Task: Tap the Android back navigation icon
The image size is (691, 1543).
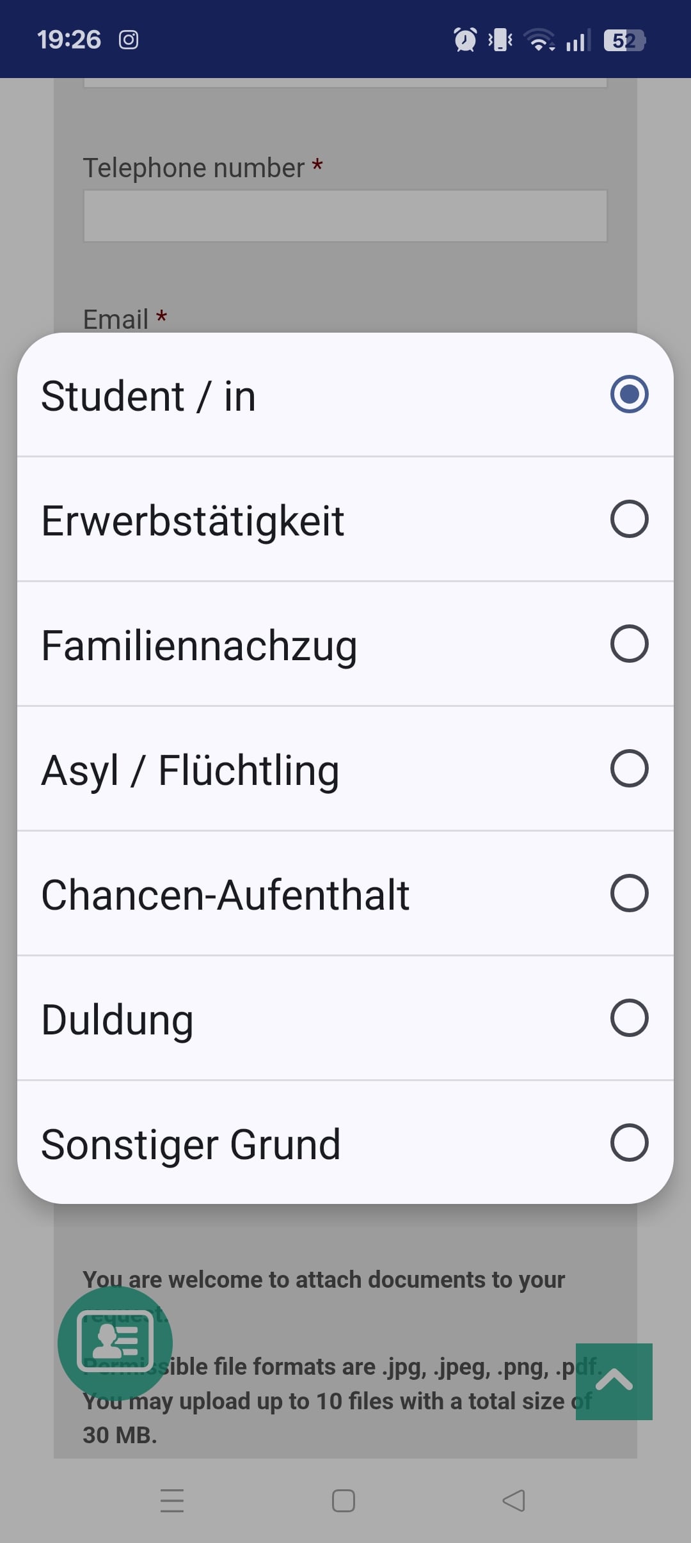Action: tap(514, 1500)
